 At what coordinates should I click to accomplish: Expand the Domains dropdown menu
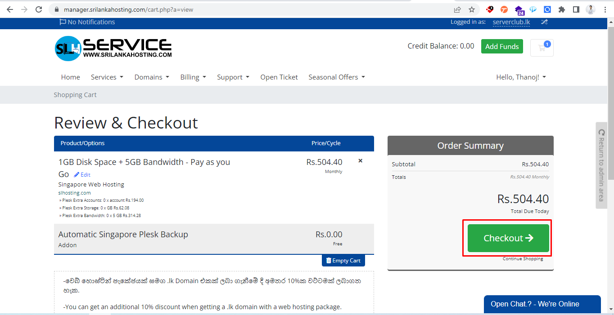(152, 77)
